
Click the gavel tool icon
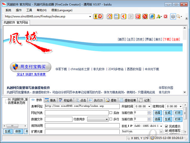[x=158, y=17]
